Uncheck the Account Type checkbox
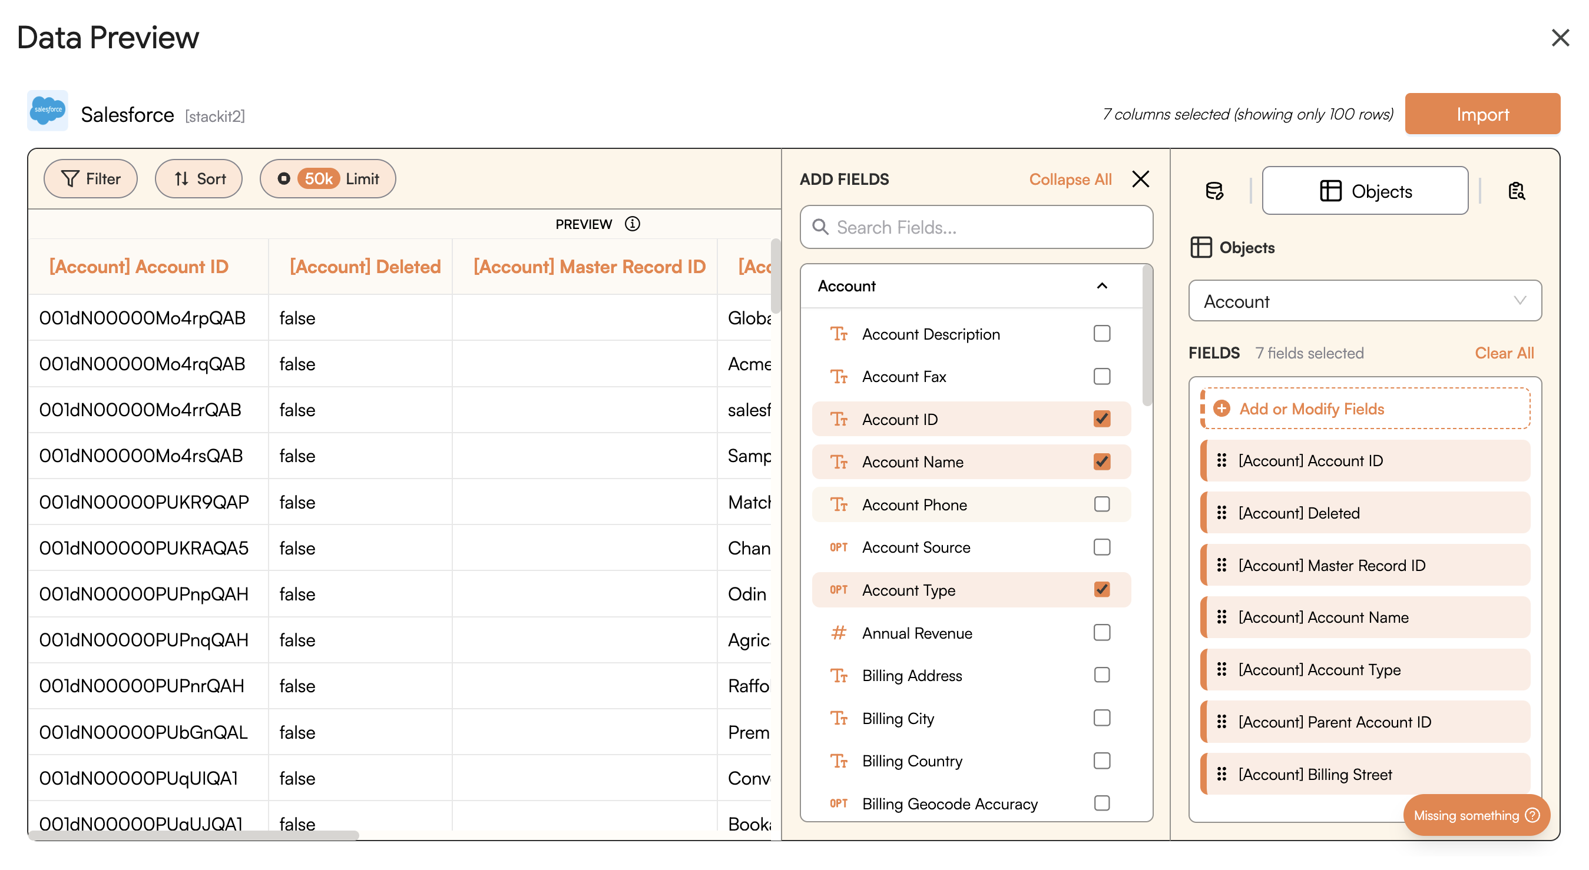Image resolution: width=1589 pixels, height=870 pixels. 1102,590
